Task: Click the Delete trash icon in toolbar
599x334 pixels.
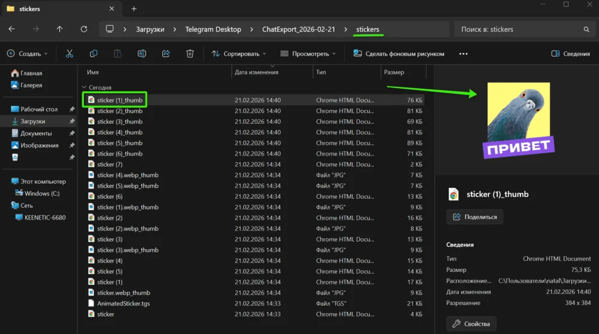Action: coord(190,54)
